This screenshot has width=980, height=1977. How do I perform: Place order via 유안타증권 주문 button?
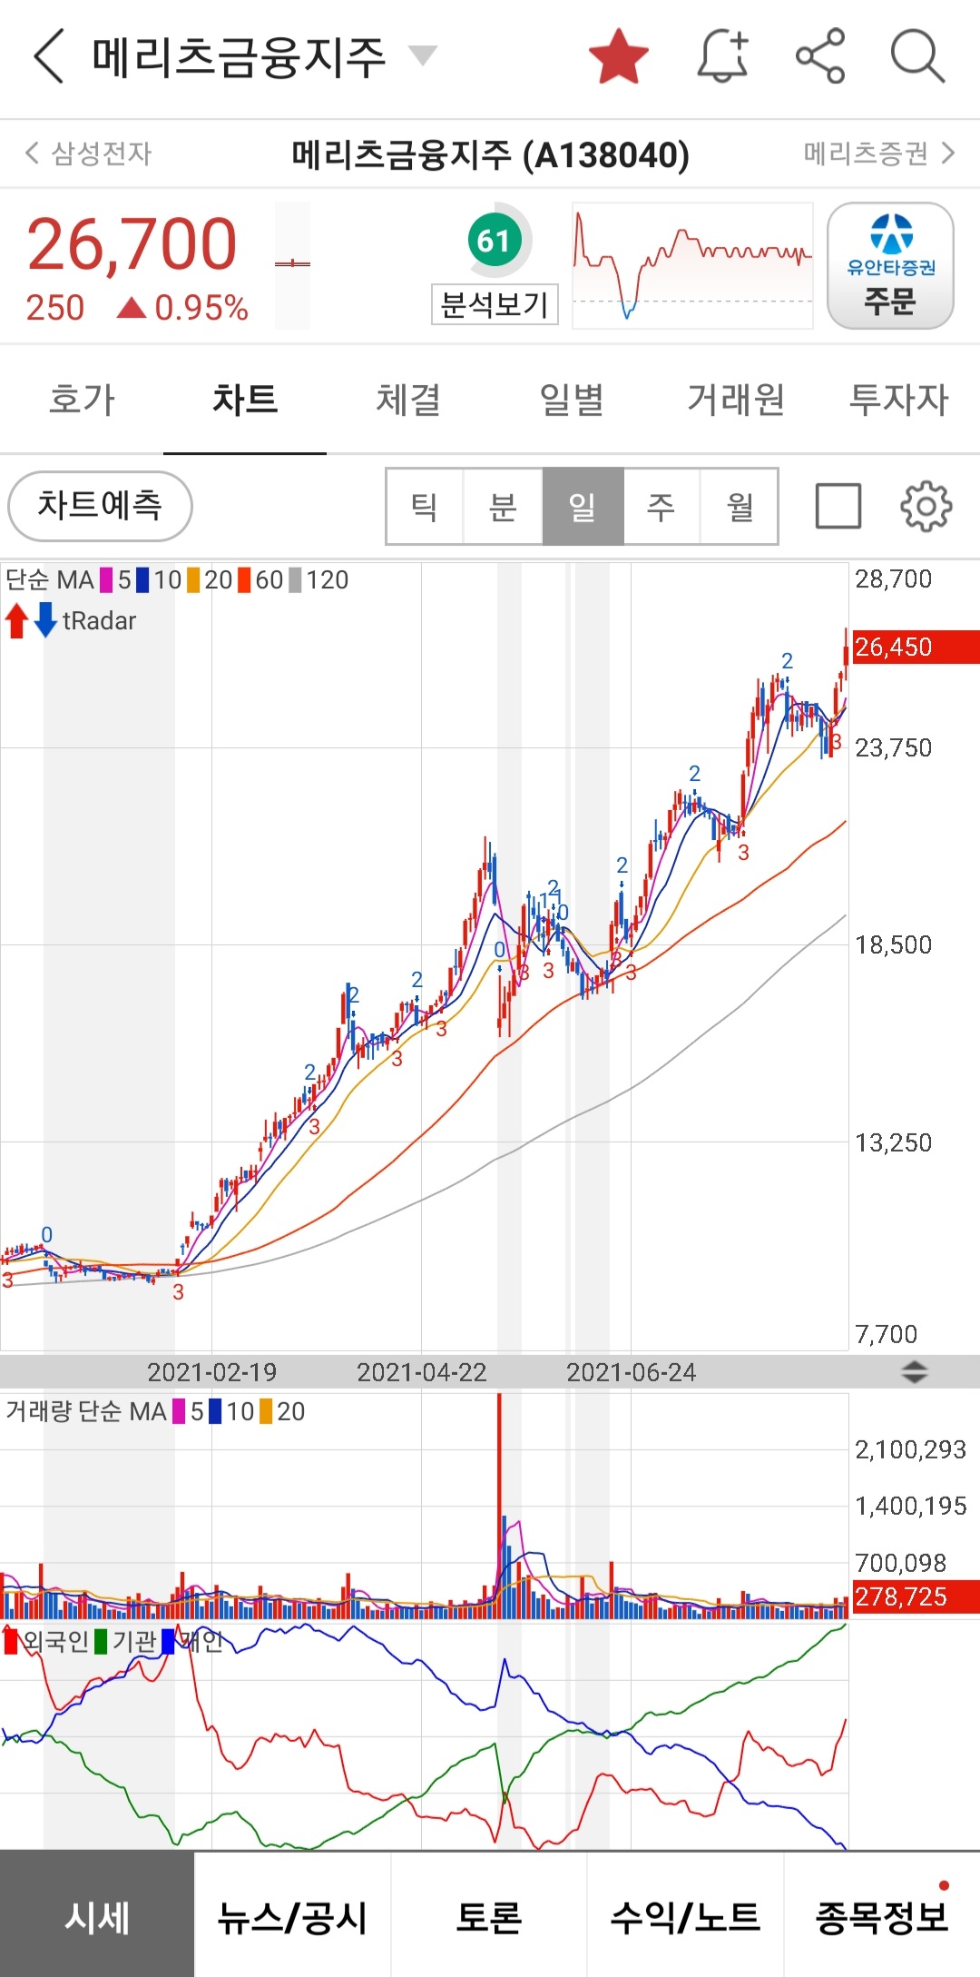tap(890, 265)
